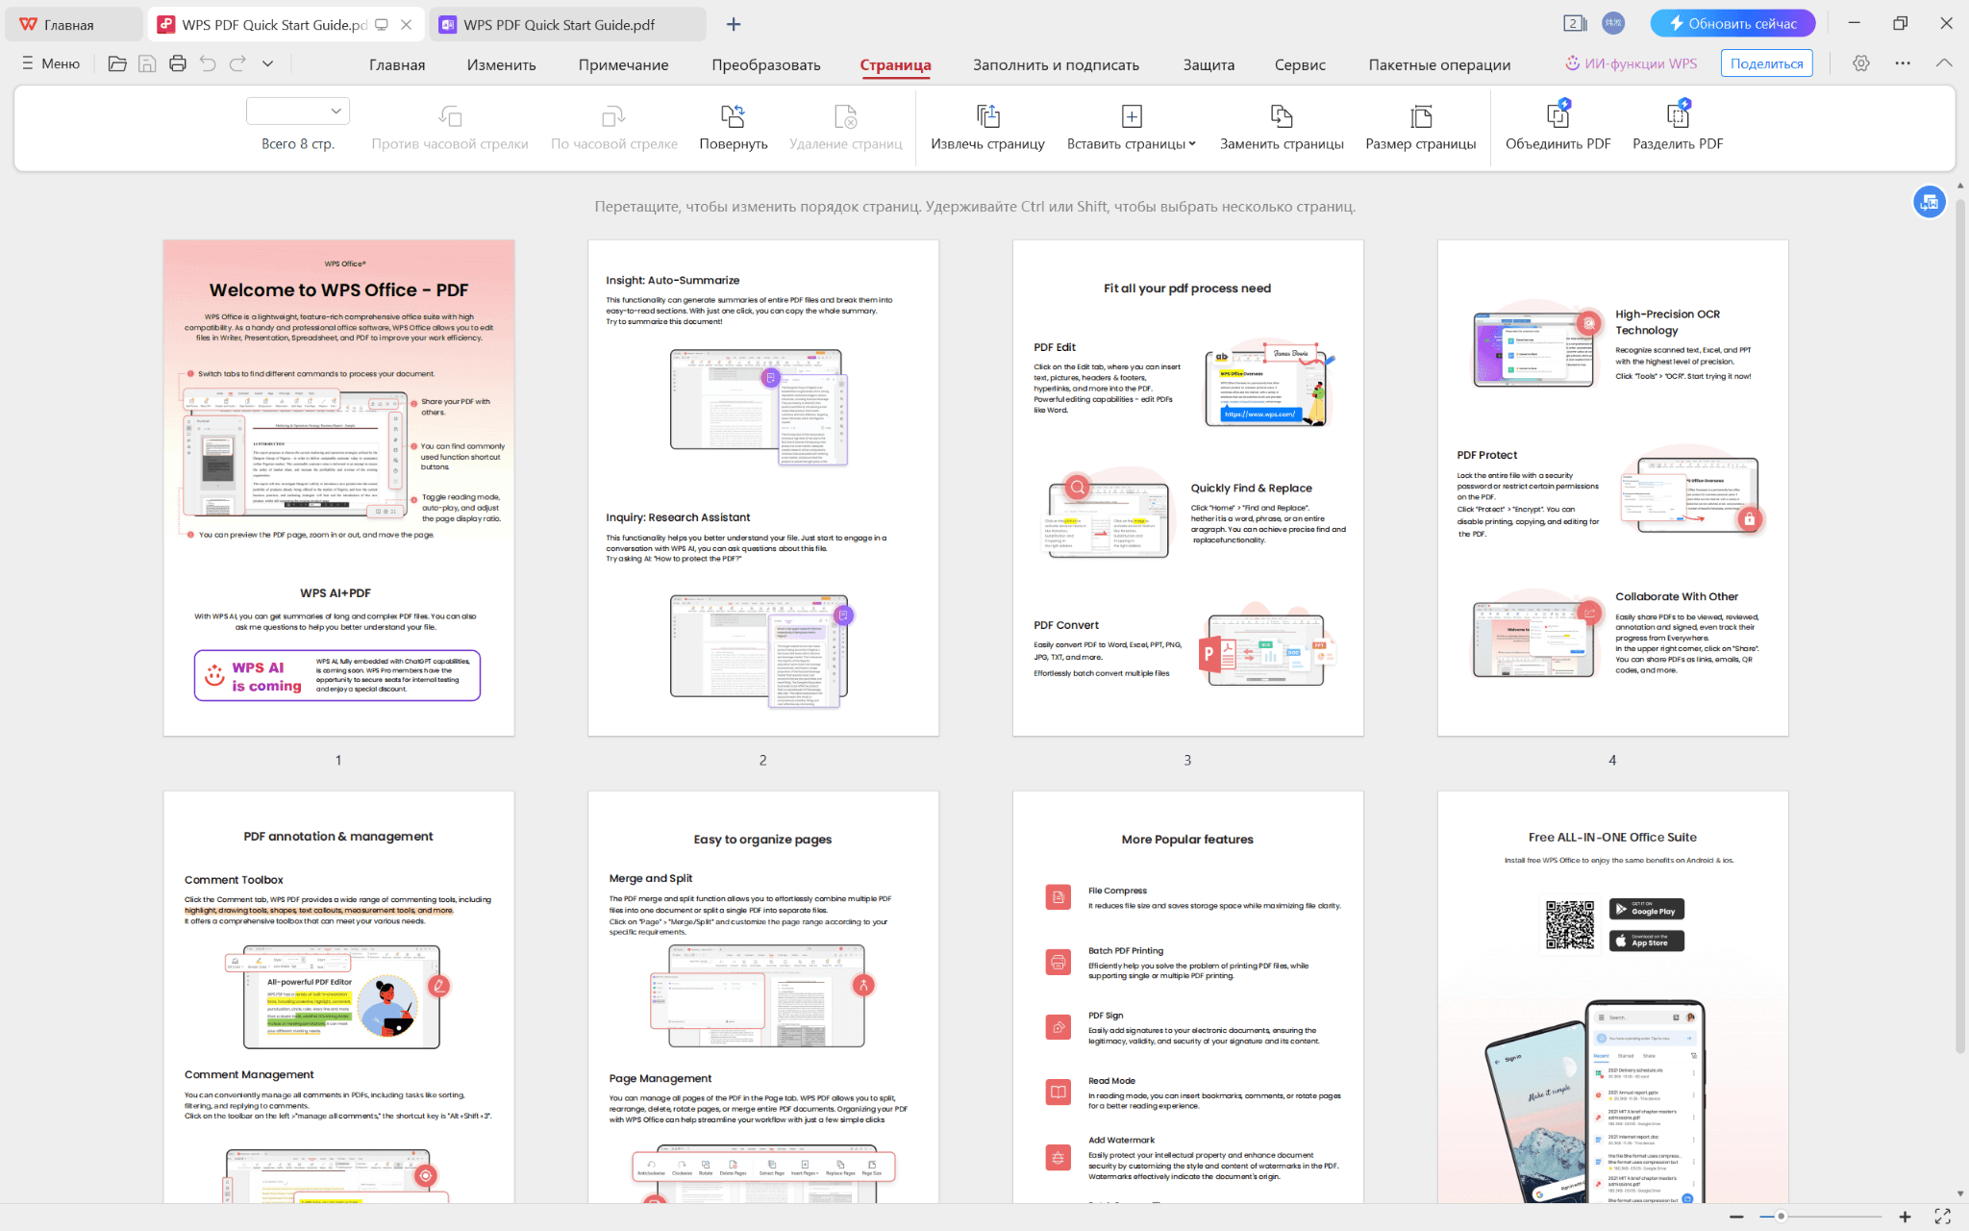Viewport: 1969px width, 1231px height.
Task: Click the save icon
Action: [147, 63]
